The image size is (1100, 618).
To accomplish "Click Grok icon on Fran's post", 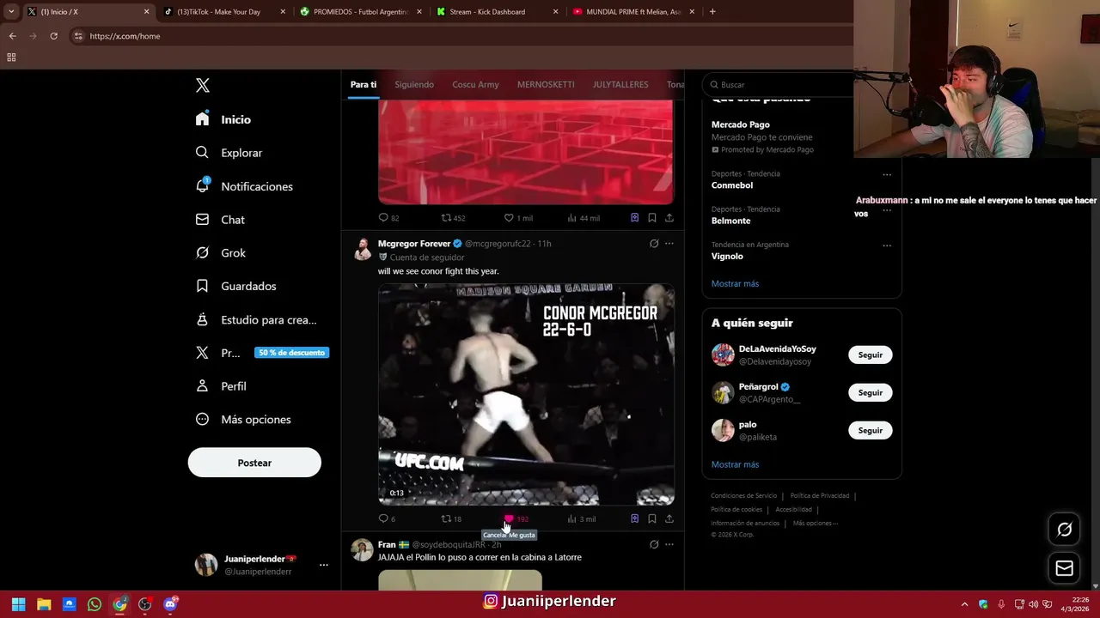I will coord(654,544).
